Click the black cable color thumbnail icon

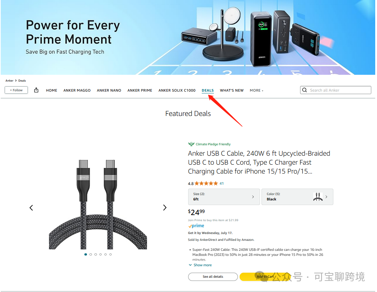point(318,197)
